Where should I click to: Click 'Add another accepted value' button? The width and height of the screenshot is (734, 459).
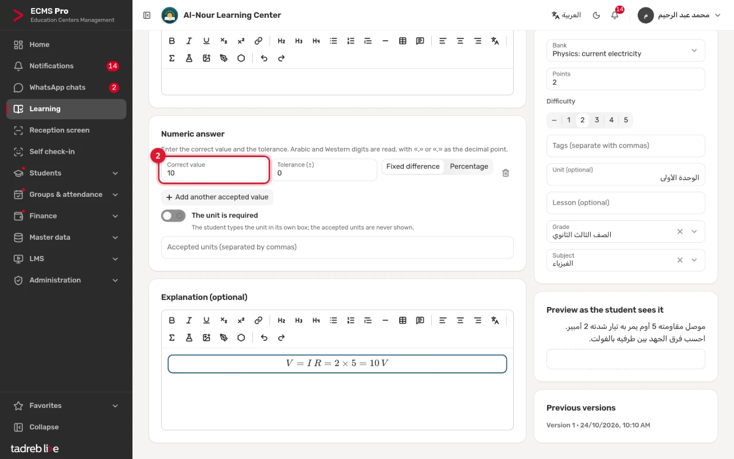[x=217, y=197]
